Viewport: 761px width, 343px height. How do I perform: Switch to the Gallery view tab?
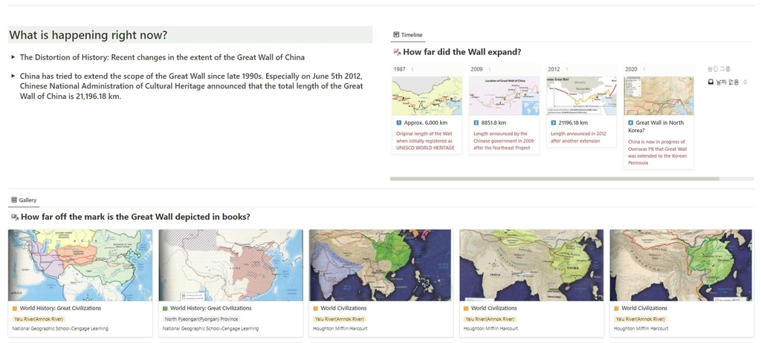click(23, 200)
